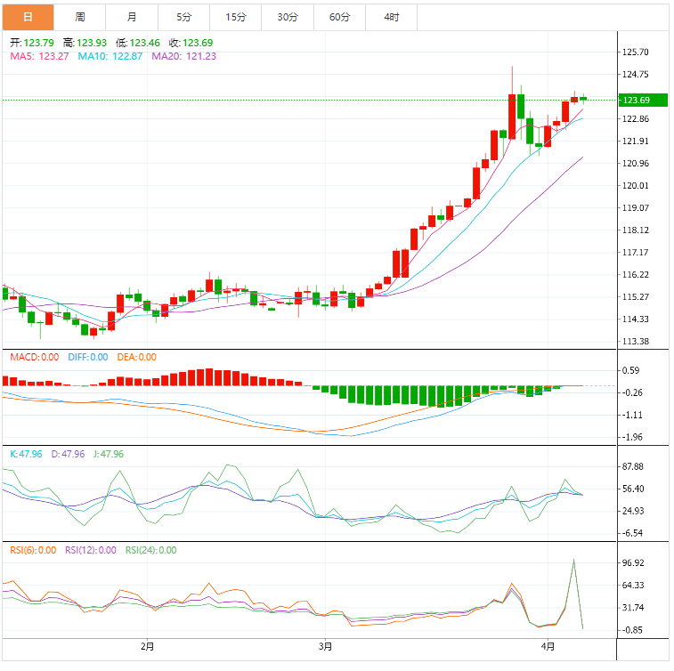Open the 月 (monthly) timeframe tab

point(132,17)
